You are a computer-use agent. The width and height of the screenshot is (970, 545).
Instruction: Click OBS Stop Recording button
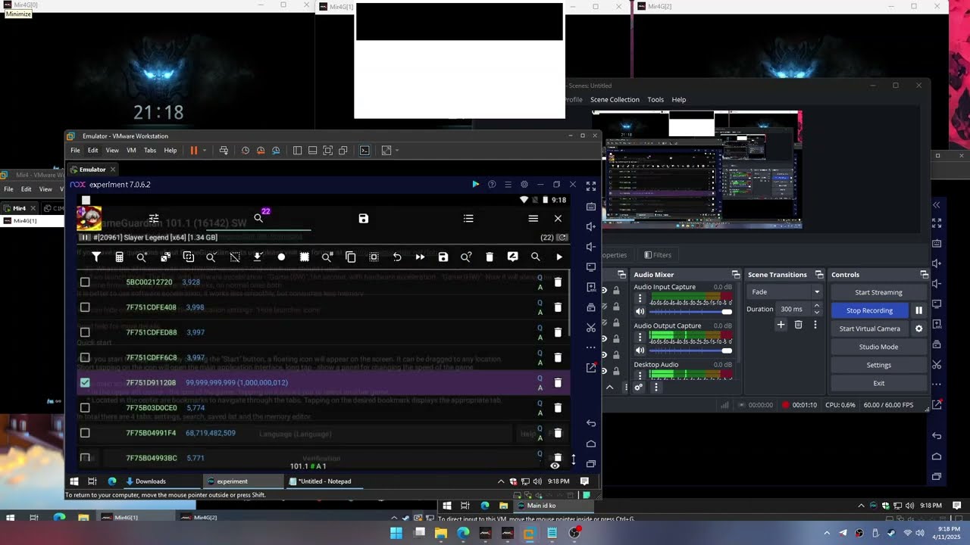coord(869,310)
